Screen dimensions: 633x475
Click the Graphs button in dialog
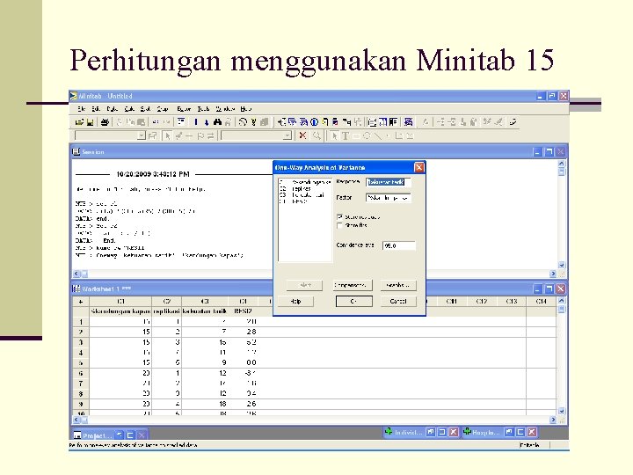pyautogui.click(x=398, y=285)
